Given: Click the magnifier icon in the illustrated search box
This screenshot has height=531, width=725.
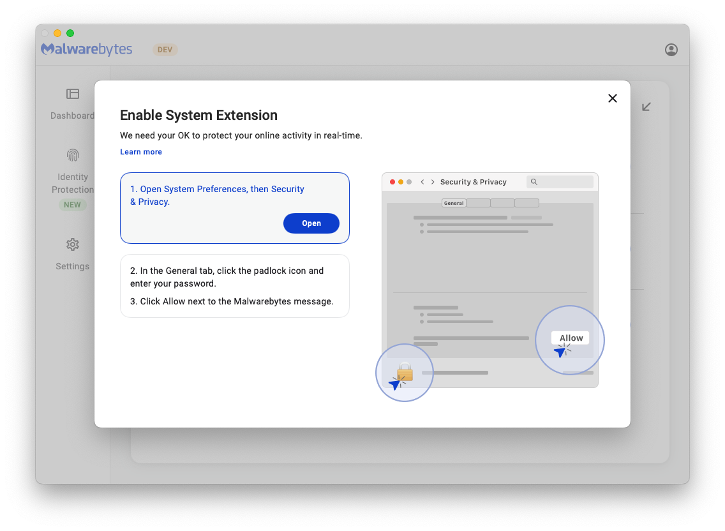Looking at the screenshot, I should pos(534,182).
